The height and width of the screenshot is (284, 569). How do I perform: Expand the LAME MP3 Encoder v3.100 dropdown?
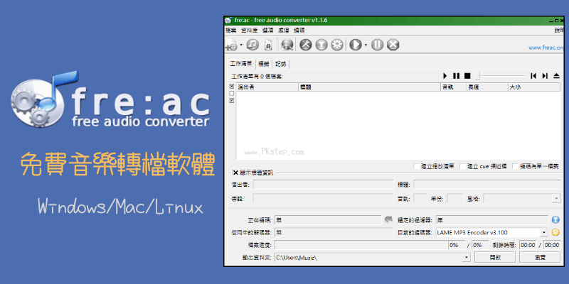click(x=544, y=232)
